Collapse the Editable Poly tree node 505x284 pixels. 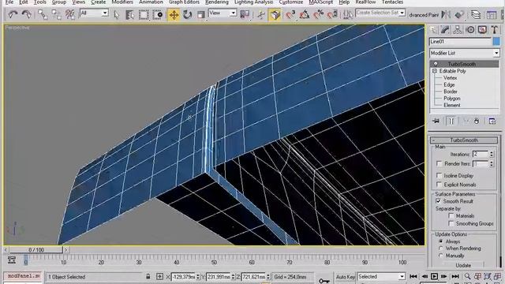(x=435, y=71)
